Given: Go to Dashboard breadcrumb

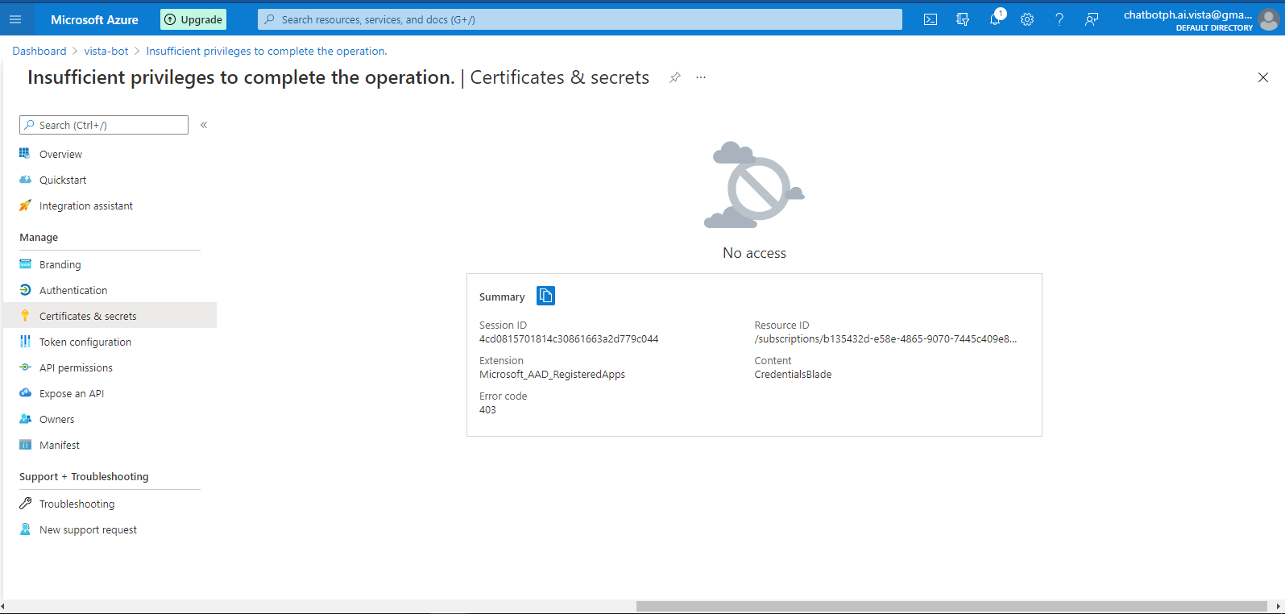Looking at the screenshot, I should pyautogui.click(x=39, y=51).
